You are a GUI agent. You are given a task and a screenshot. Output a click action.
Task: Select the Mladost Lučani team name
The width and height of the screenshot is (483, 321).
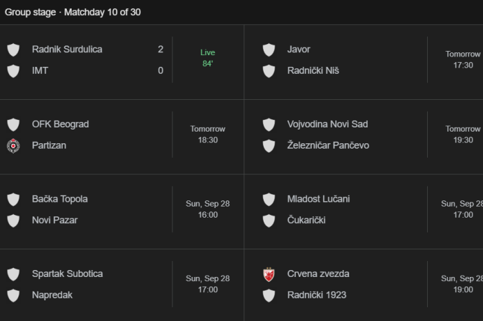(x=318, y=199)
